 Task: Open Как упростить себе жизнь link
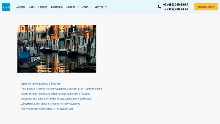pyautogui.click(x=47, y=109)
